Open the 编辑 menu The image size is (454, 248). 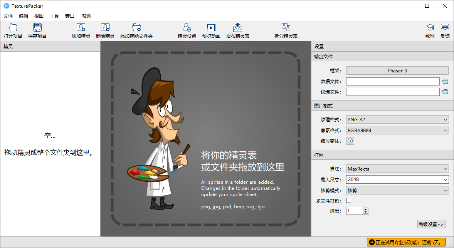click(24, 16)
